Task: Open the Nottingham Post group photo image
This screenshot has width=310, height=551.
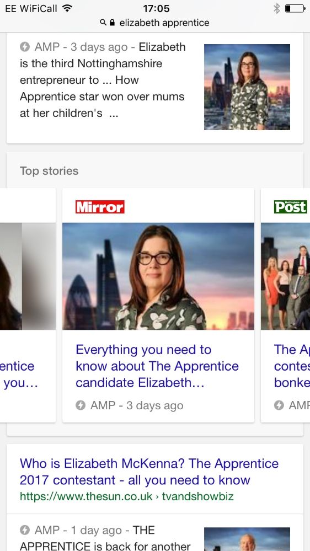Action: [285, 276]
